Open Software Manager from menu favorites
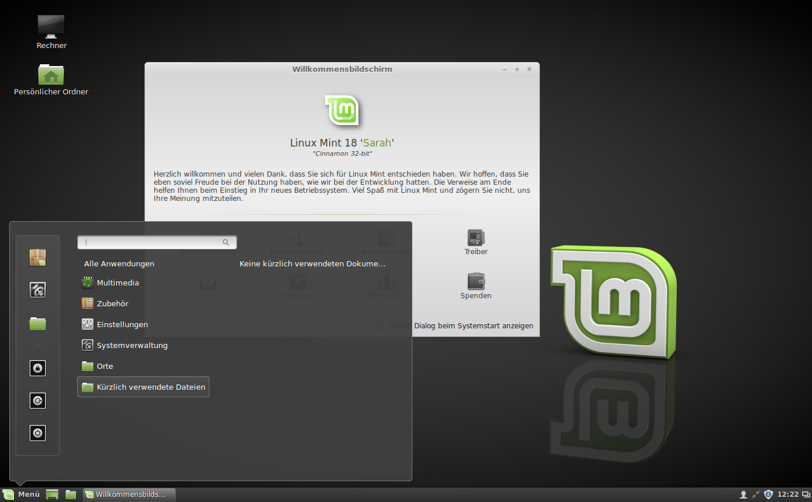 (x=38, y=258)
